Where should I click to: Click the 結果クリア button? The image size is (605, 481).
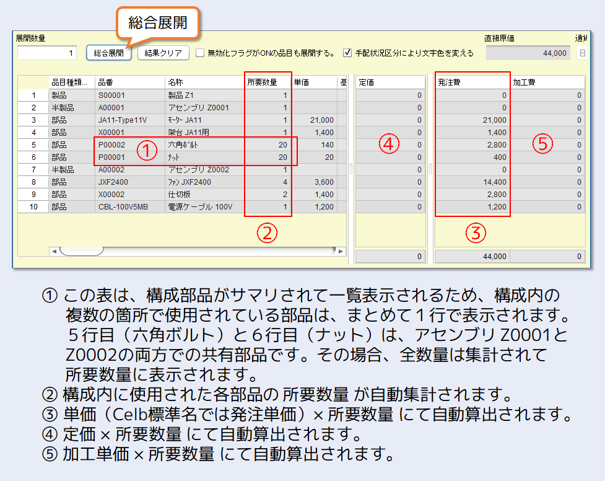(163, 53)
